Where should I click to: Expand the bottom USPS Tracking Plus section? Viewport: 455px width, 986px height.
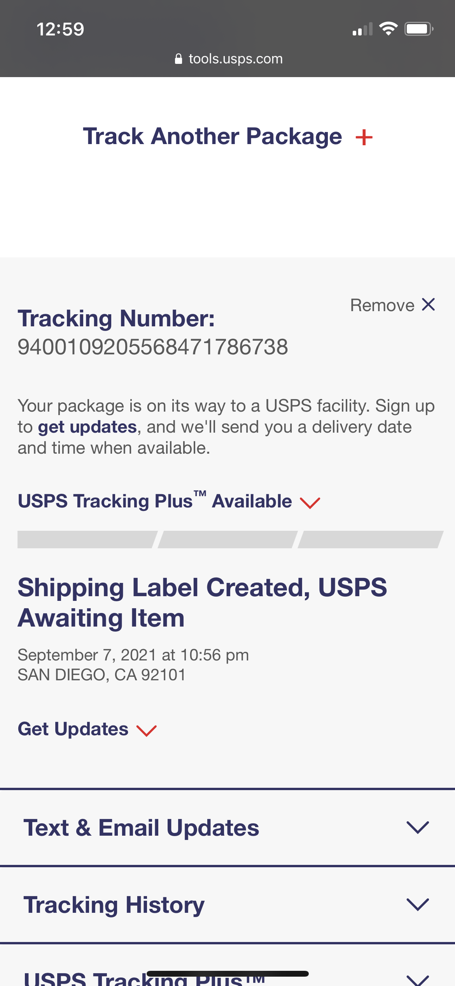pos(227,966)
